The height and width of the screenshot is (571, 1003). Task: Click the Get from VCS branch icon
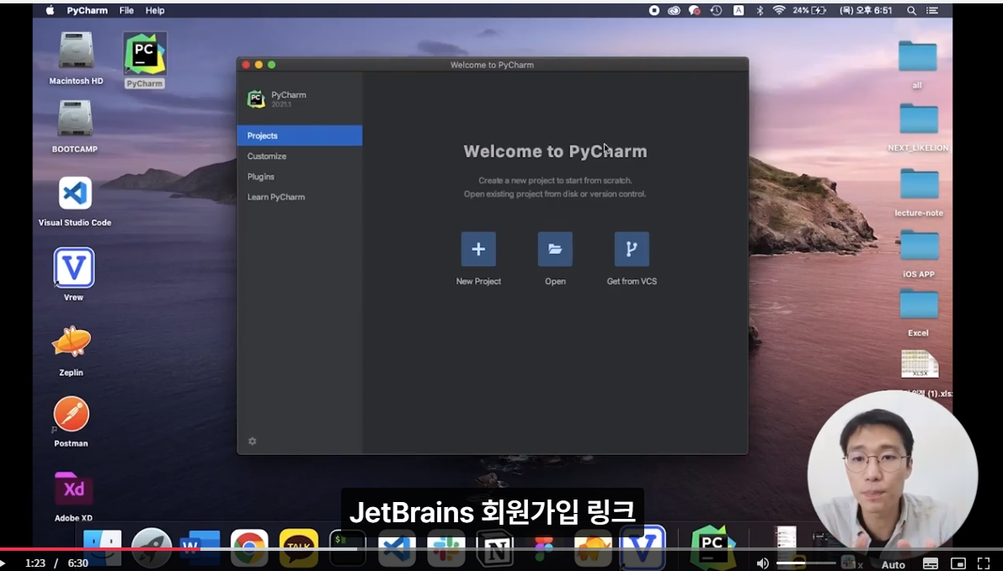point(632,249)
